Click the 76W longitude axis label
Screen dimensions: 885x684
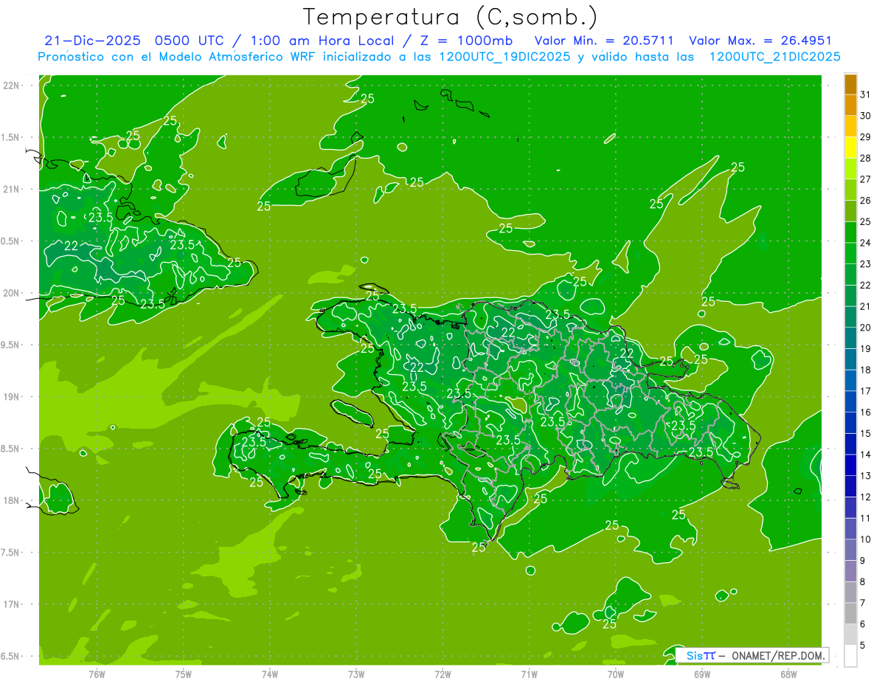point(97,674)
